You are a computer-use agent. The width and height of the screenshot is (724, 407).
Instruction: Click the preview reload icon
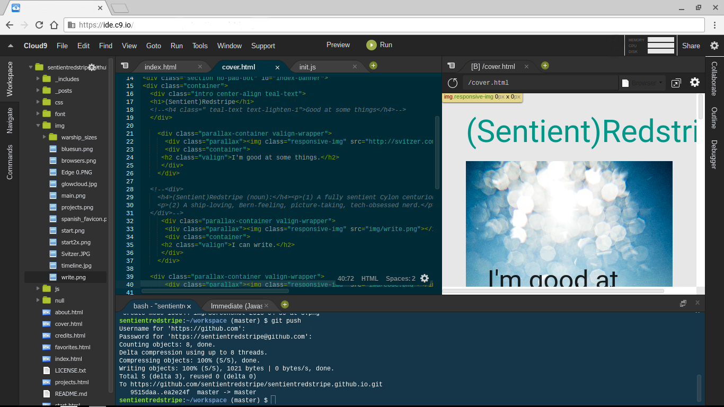tap(452, 83)
